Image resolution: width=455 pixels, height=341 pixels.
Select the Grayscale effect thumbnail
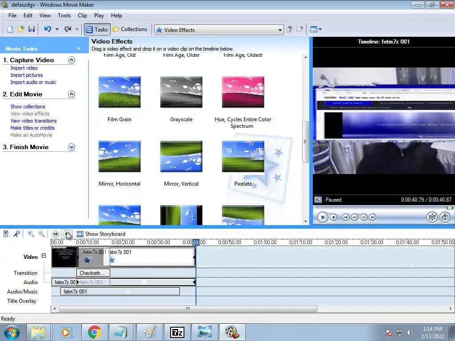click(x=181, y=92)
